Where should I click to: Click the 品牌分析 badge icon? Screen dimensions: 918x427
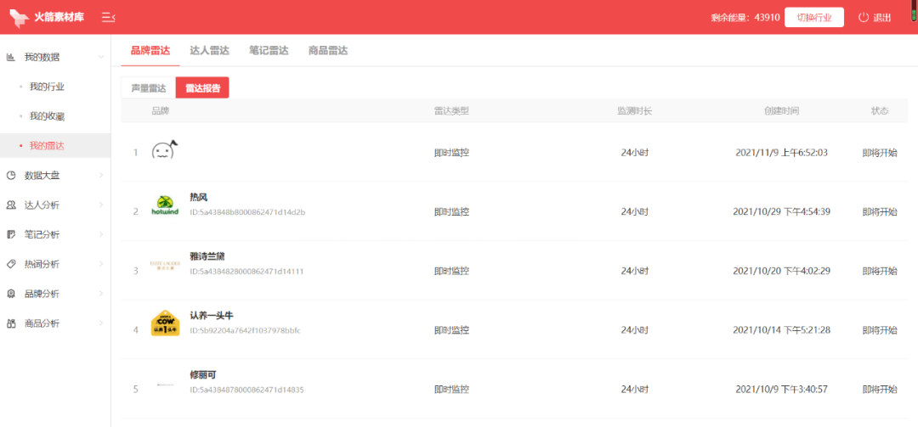click(11, 294)
